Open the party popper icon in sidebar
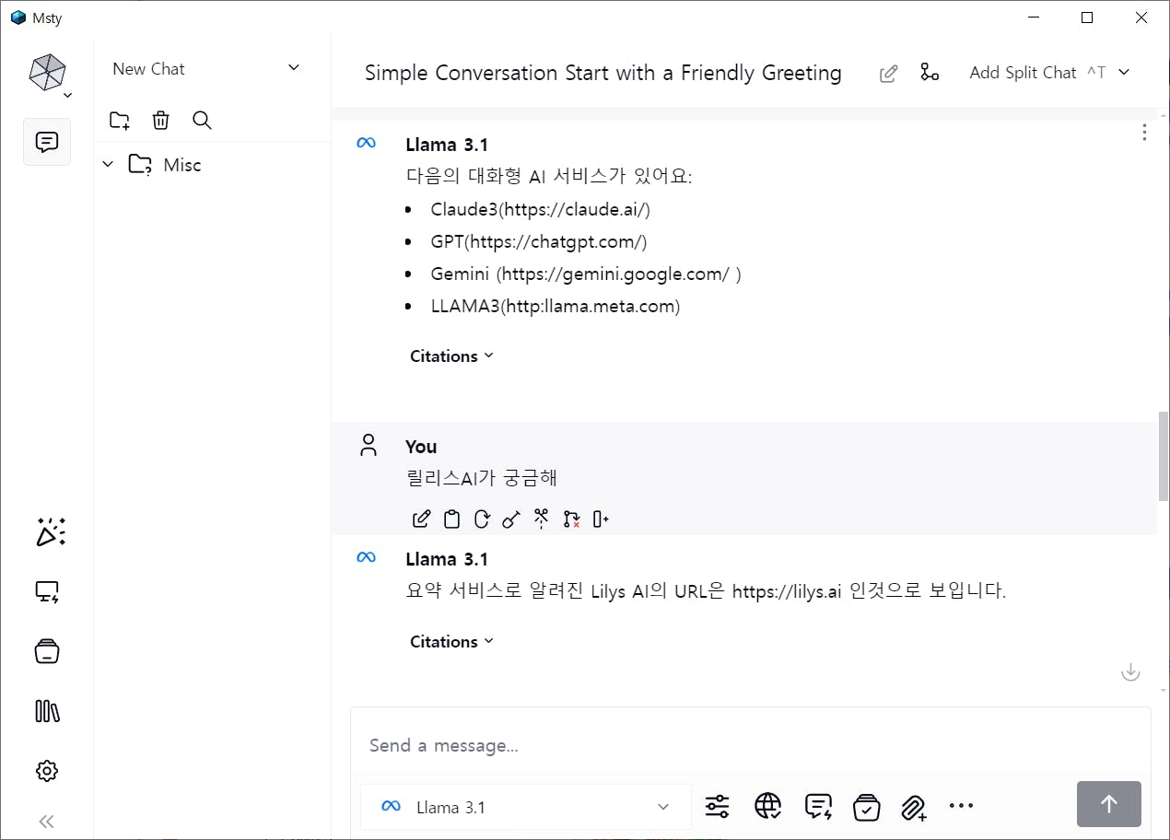This screenshot has width=1170, height=840. (x=50, y=532)
